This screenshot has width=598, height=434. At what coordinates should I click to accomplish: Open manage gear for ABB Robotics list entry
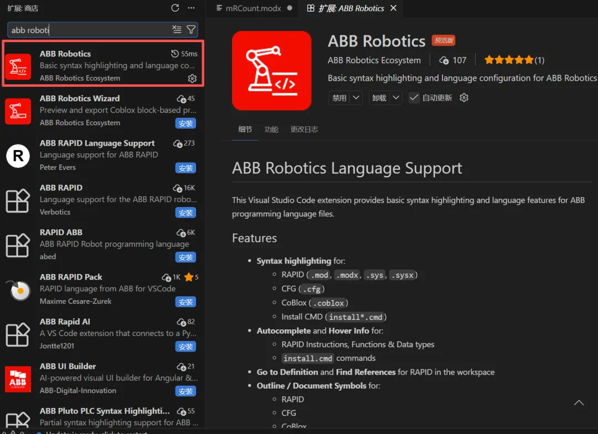(192, 78)
